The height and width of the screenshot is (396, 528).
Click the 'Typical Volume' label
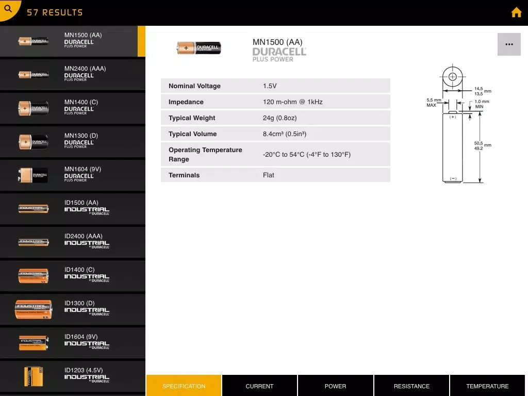[x=193, y=134]
